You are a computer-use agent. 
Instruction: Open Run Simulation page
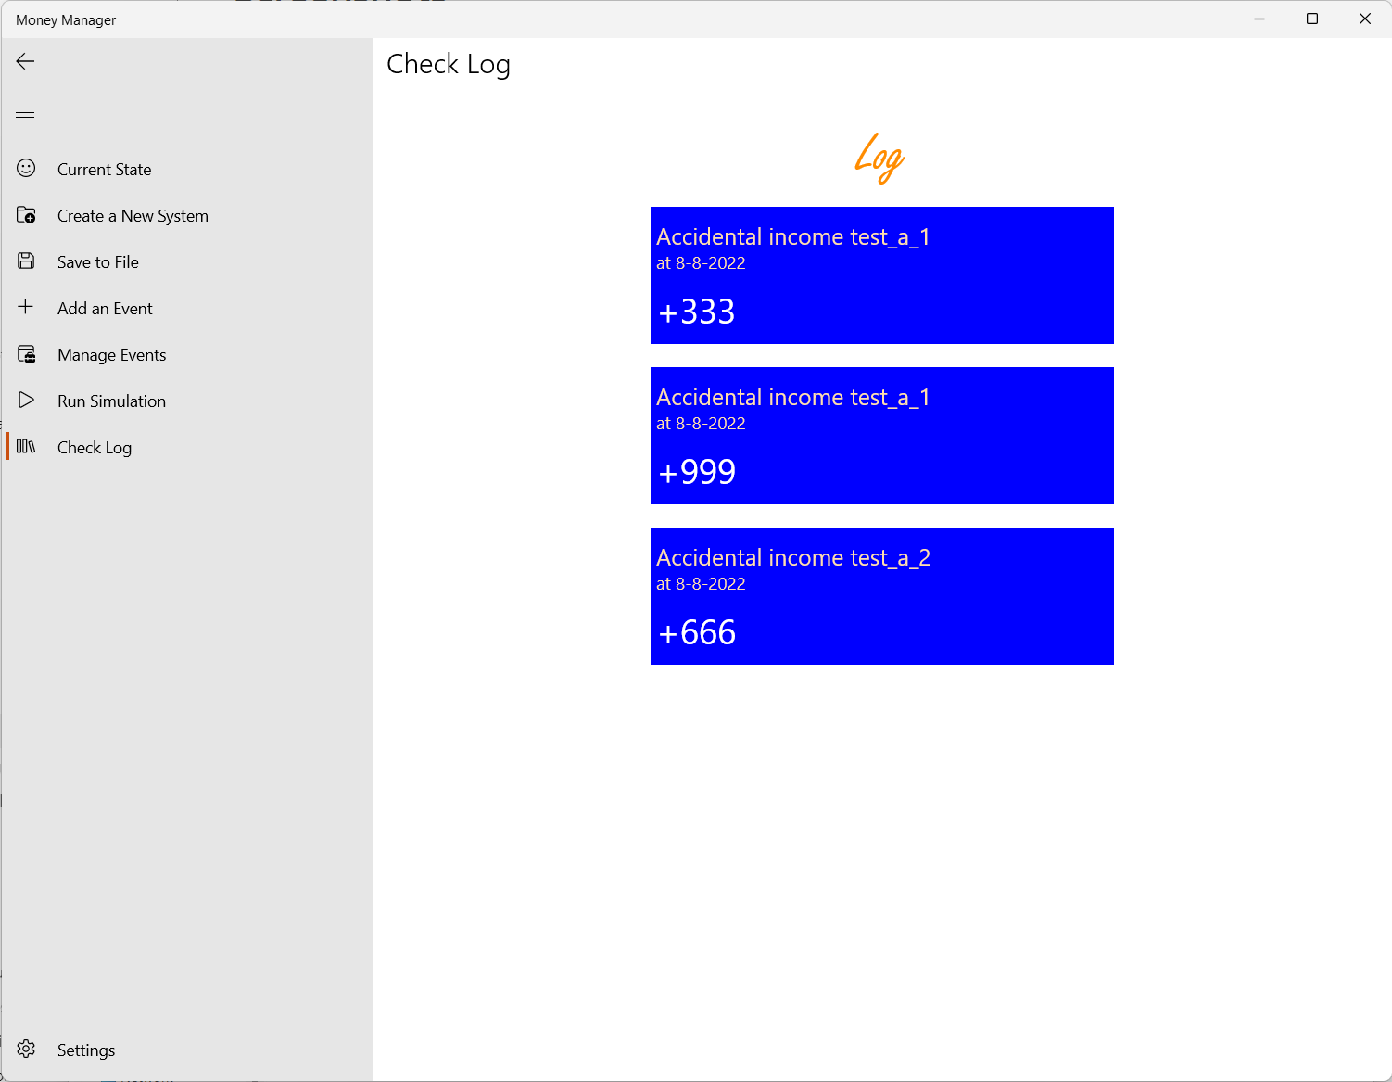click(186, 401)
